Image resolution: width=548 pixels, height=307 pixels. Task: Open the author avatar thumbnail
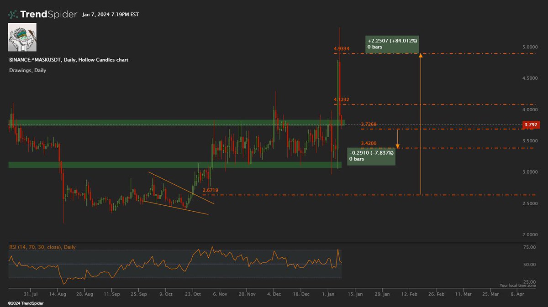22,37
